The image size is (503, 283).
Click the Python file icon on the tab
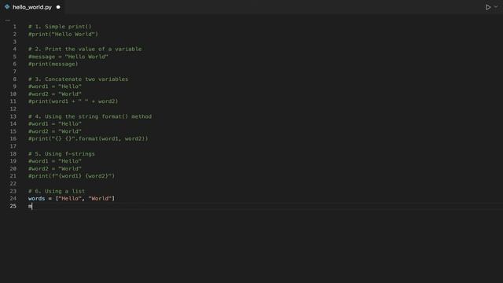pos(7,7)
